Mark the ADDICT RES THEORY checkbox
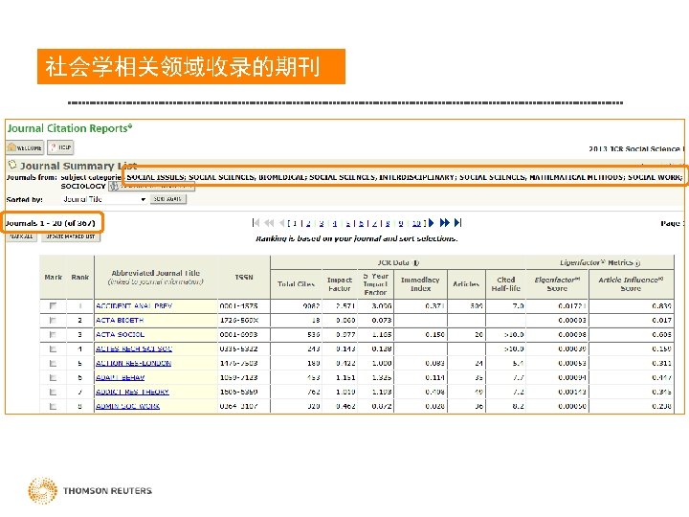This screenshot has height=517, width=689. coord(54,392)
